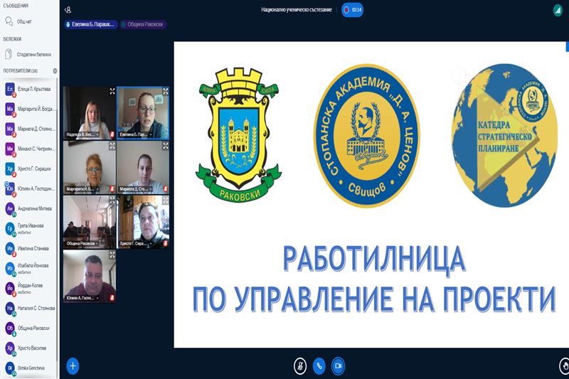The height and width of the screenshot is (379, 569).
Task: Click the session title Национално ученическо състезание
Action: (x=297, y=10)
